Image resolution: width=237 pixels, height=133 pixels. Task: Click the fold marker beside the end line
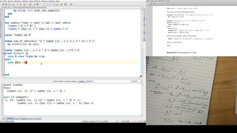[3, 75]
